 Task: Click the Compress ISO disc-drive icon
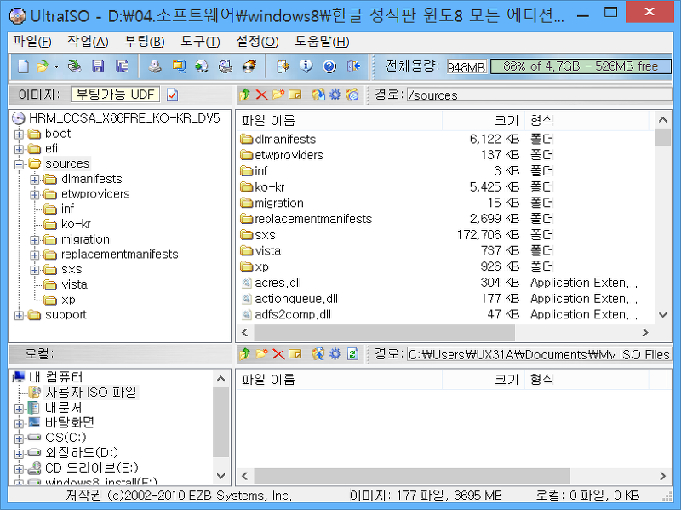tap(226, 66)
